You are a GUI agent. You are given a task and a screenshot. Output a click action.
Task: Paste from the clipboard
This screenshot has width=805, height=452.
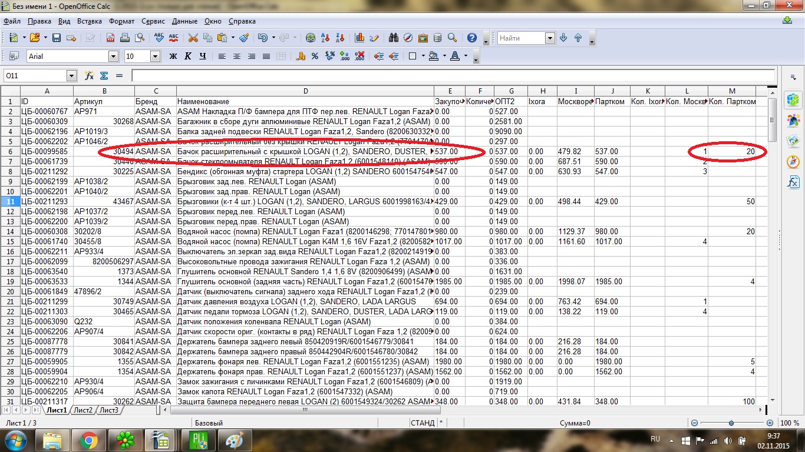[x=222, y=38]
